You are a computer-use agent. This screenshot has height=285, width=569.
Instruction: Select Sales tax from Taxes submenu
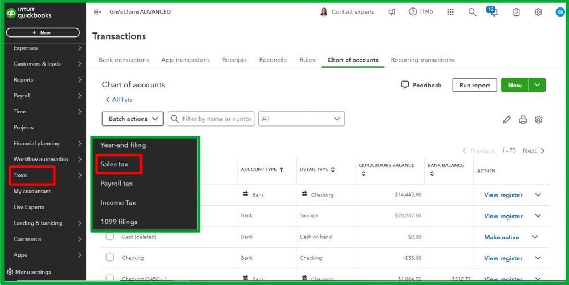114,164
